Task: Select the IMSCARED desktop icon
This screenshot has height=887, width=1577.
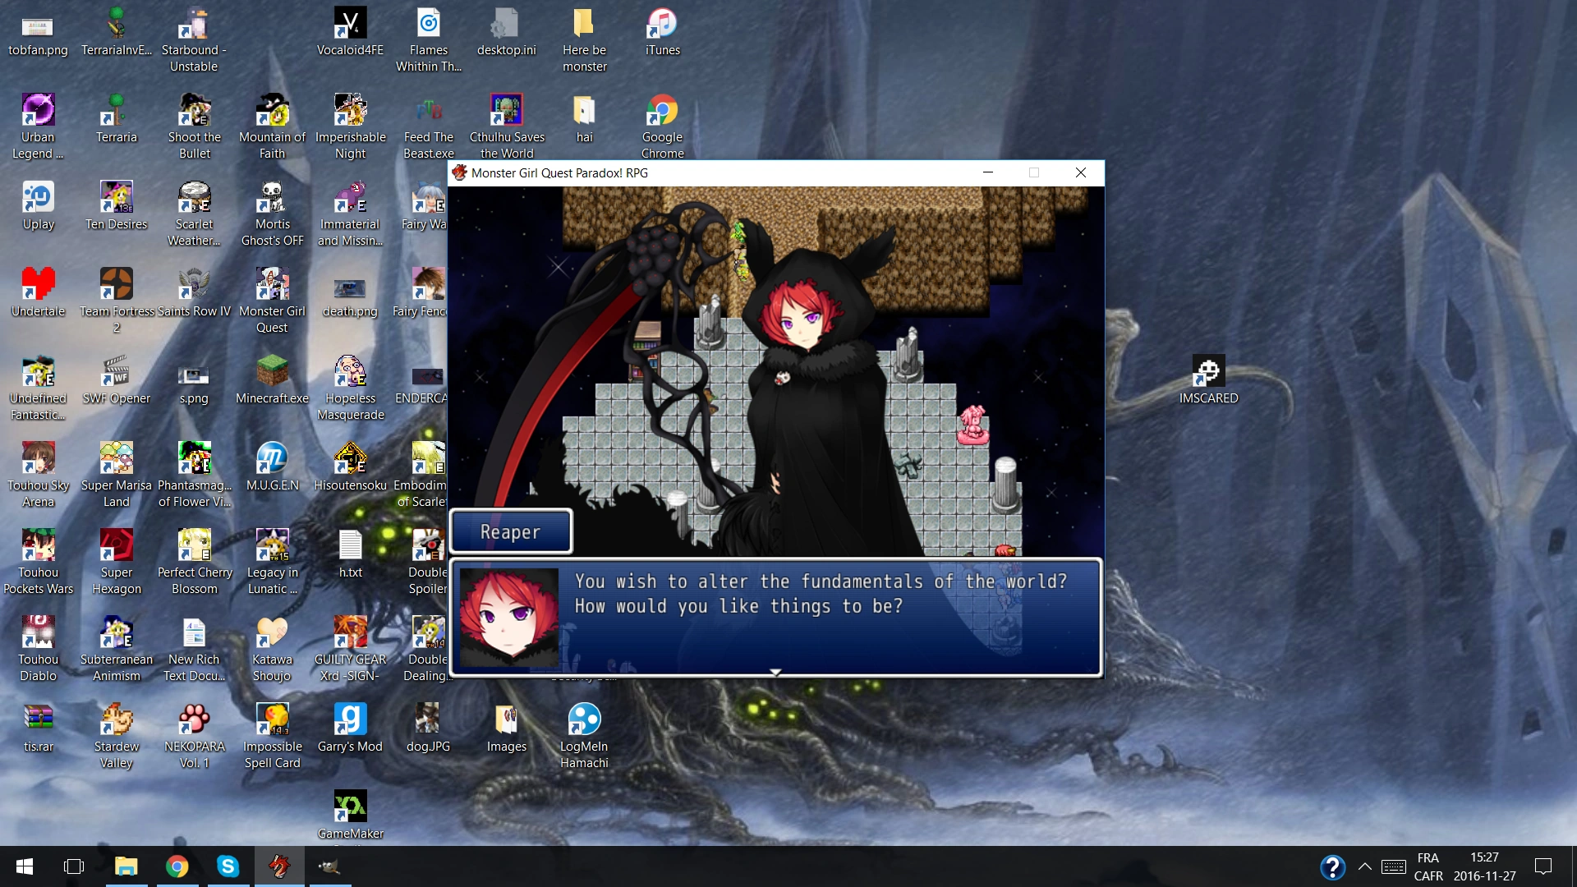Action: [1208, 371]
